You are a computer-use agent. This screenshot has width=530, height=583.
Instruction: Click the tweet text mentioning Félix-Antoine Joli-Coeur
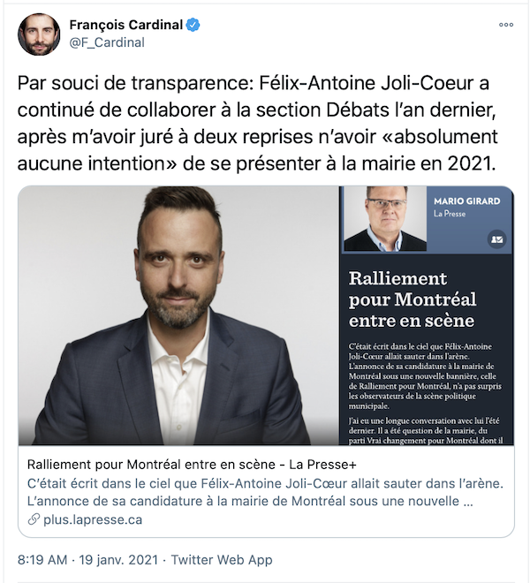[x=257, y=123]
